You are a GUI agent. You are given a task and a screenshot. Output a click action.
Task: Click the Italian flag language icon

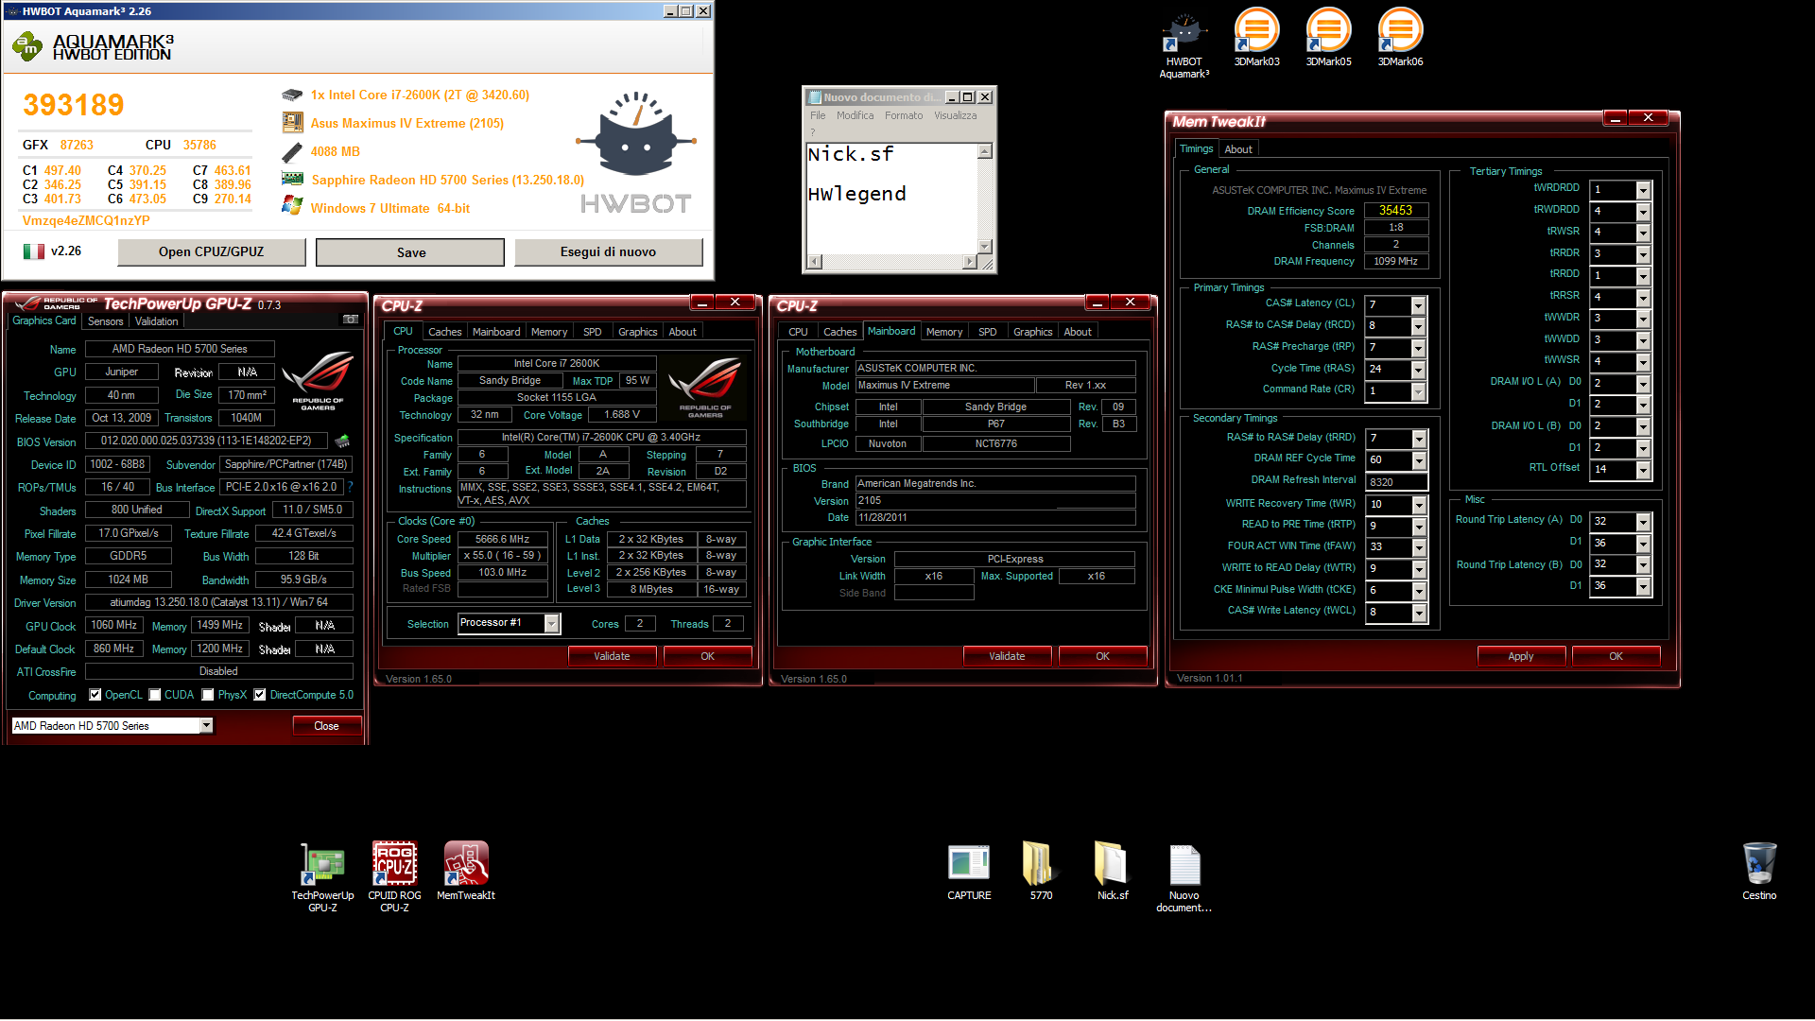coord(34,251)
